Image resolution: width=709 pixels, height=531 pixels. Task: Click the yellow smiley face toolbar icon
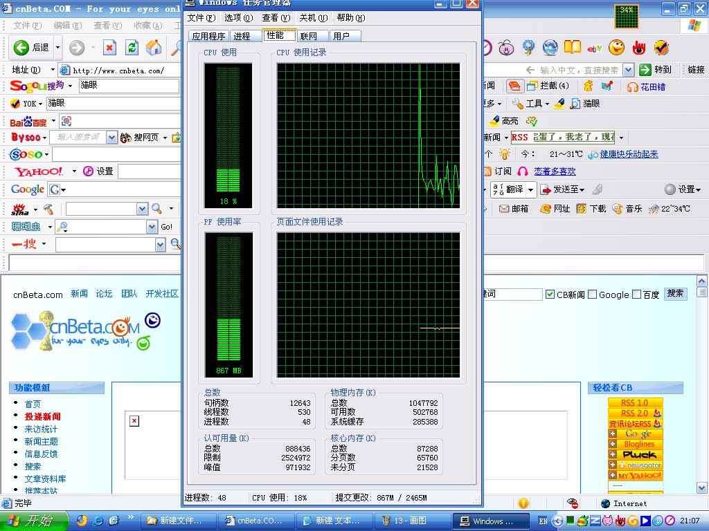pos(616,48)
